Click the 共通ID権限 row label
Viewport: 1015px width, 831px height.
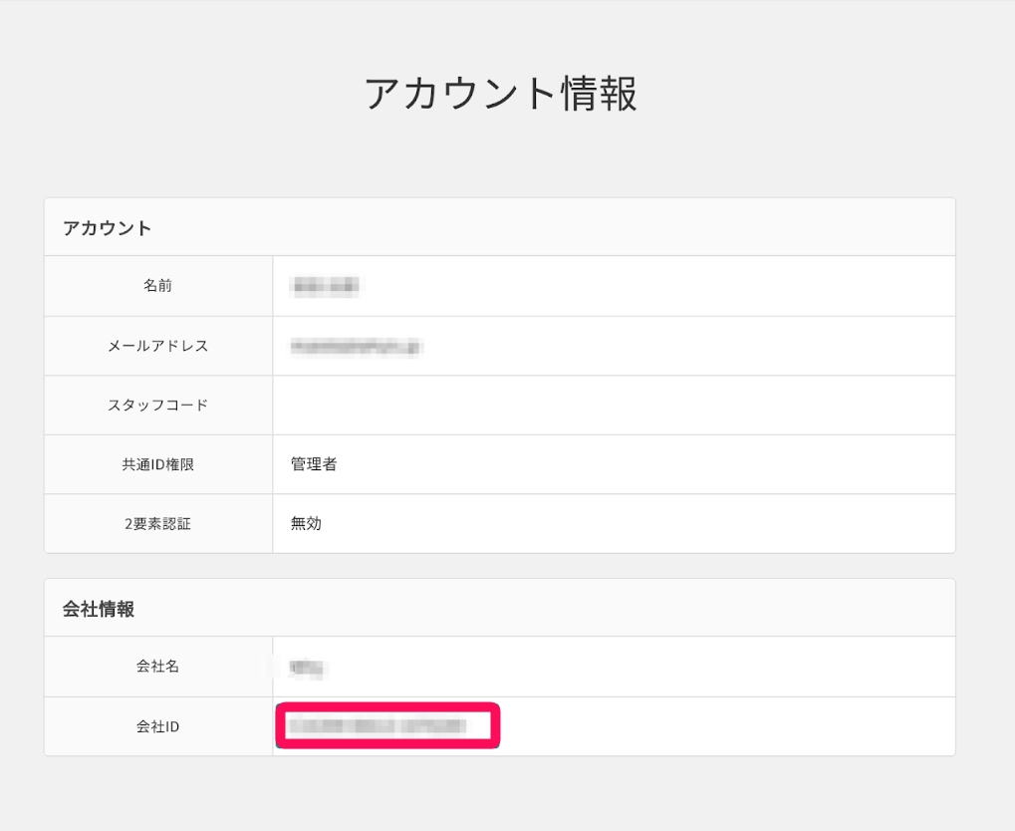(158, 464)
